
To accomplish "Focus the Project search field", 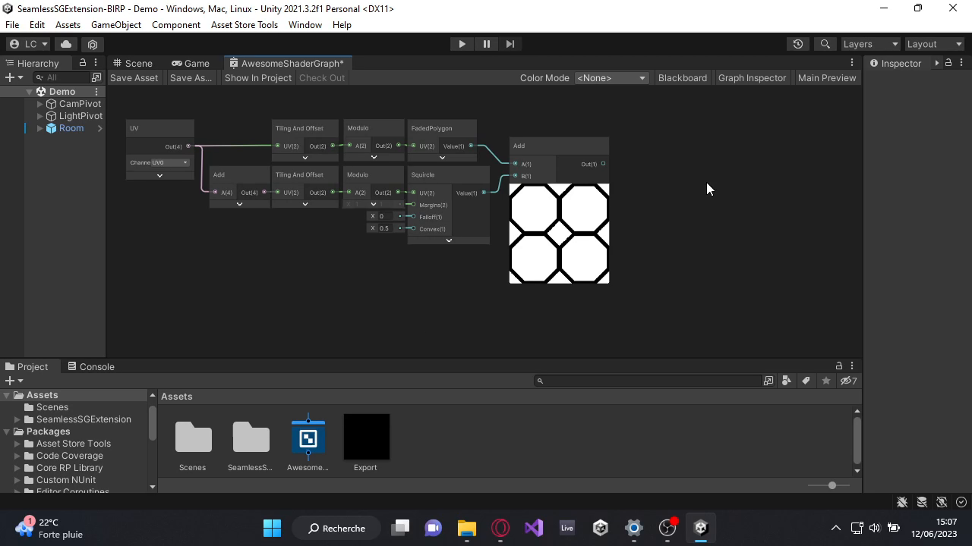I will tap(648, 381).
